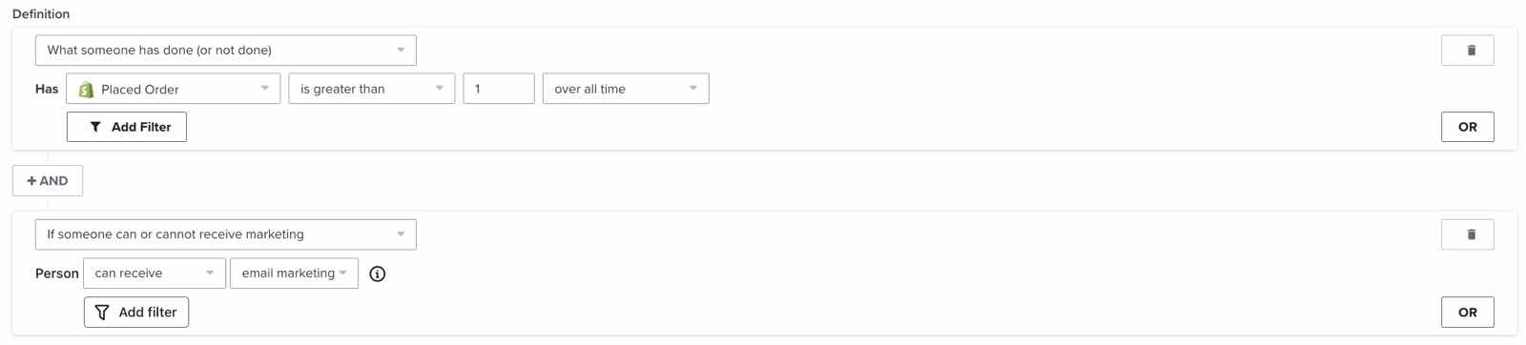The height and width of the screenshot is (345, 1526).
Task: Change the 'is greater than' operator dropdown
Action: [x=372, y=89]
